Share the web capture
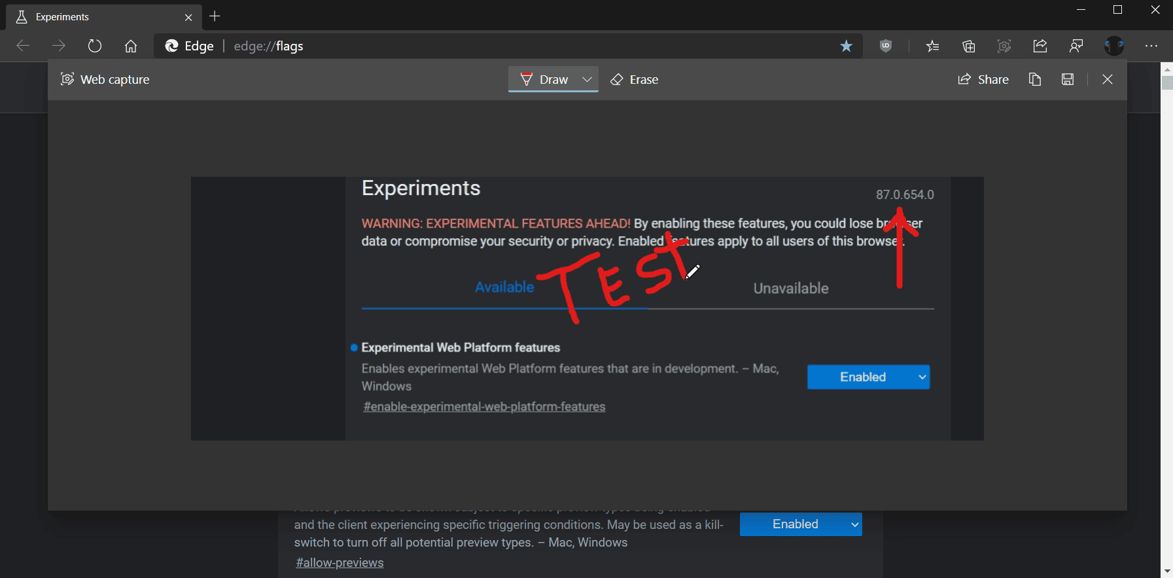 (x=983, y=79)
